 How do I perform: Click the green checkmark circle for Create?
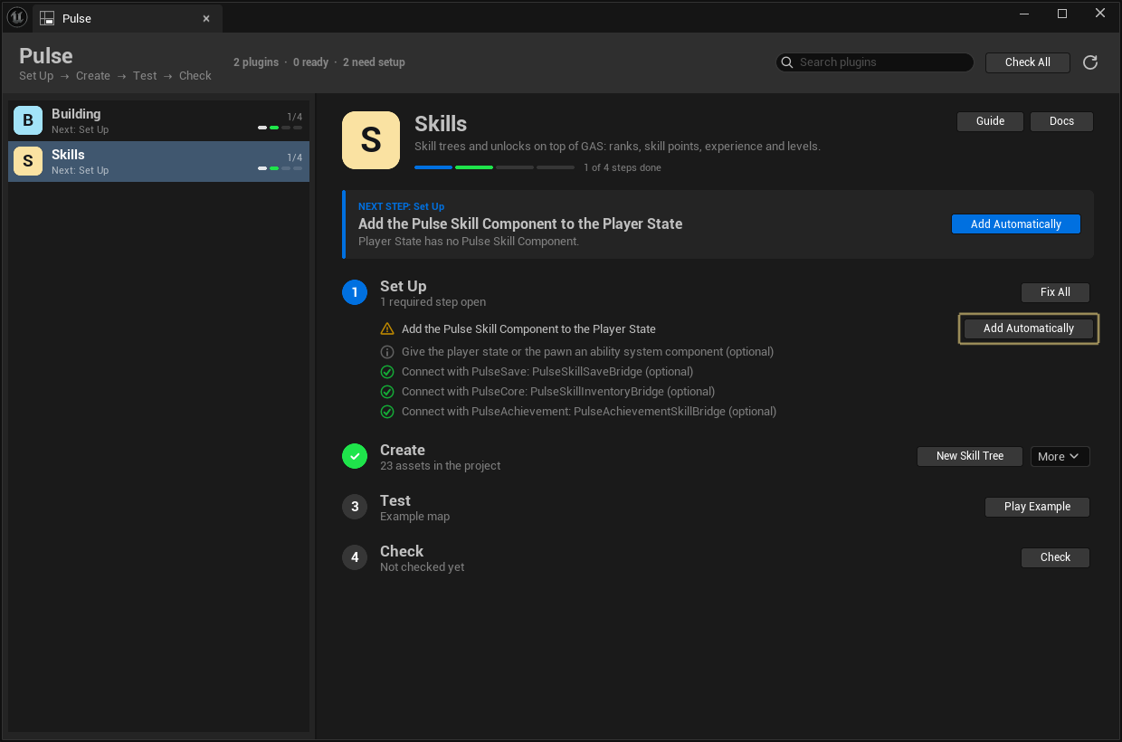tap(355, 456)
